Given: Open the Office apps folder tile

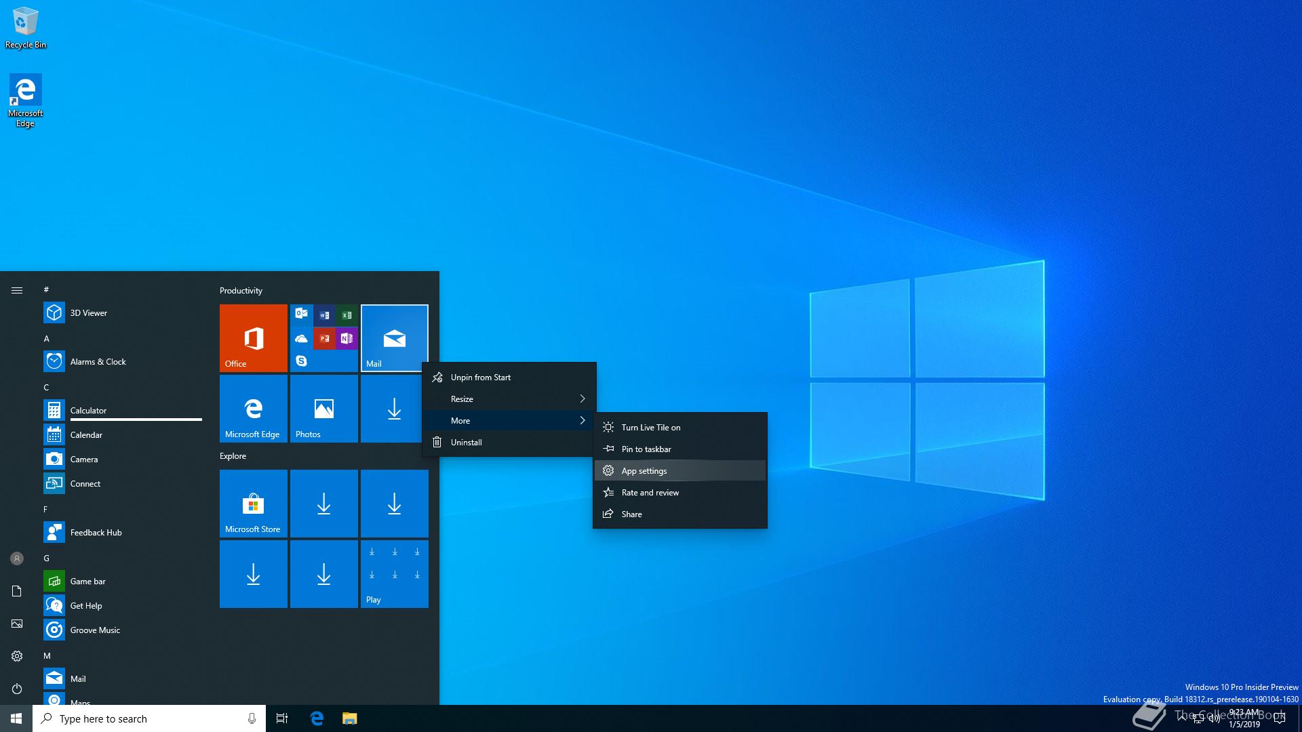Looking at the screenshot, I should (x=324, y=338).
